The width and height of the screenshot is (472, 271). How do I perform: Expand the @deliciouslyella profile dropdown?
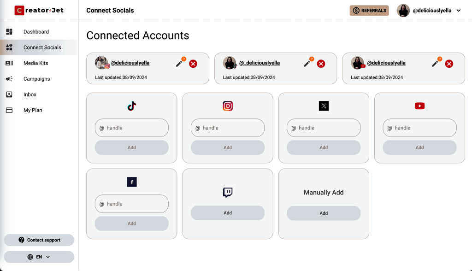pyautogui.click(x=459, y=11)
